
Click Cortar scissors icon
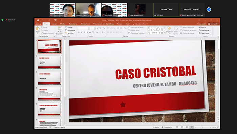[42, 27]
